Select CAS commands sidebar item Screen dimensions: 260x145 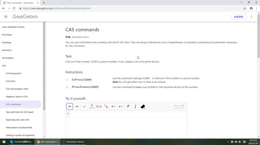pyautogui.click(x=20, y=104)
